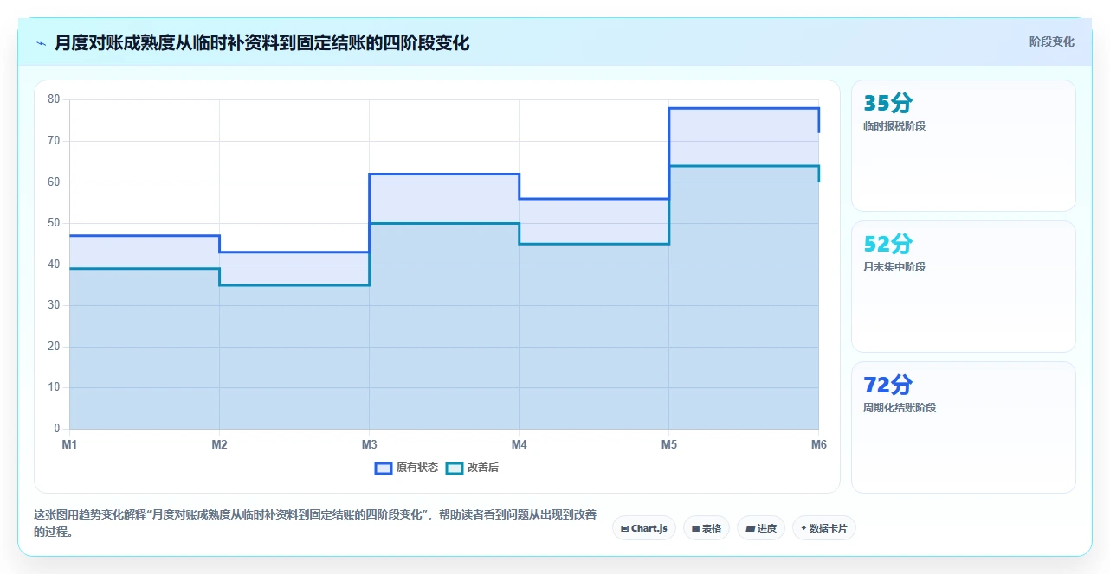Click the 月末集中阶段 card label
1110x574 pixels.
(894, 267)
